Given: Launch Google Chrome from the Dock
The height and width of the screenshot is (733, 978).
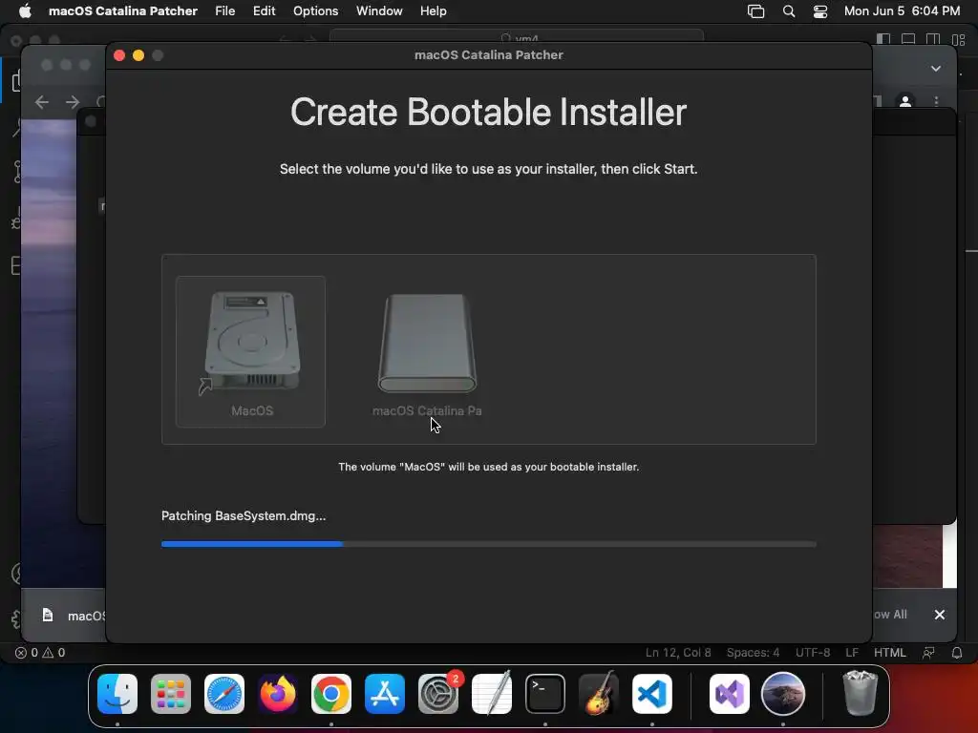Looking at the screenshot, I should coord(331,694).
